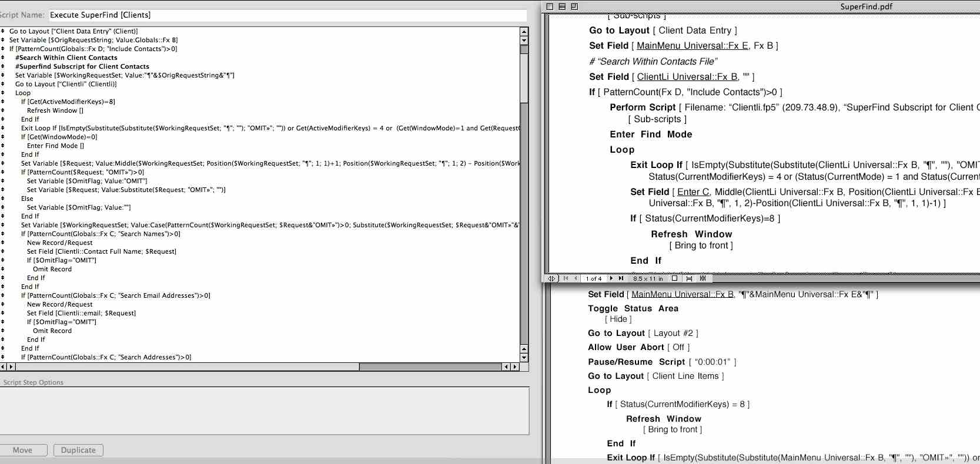
Task: Go to first page of the PDF
Action: coord(566,278)
